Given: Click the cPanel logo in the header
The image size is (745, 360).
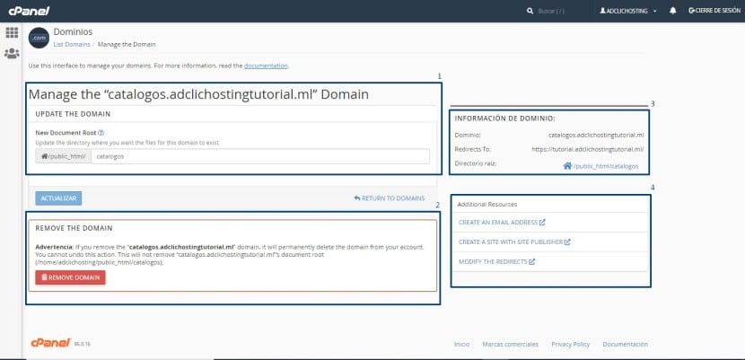Looking at the screenshot, I should (x=29, y=11).
